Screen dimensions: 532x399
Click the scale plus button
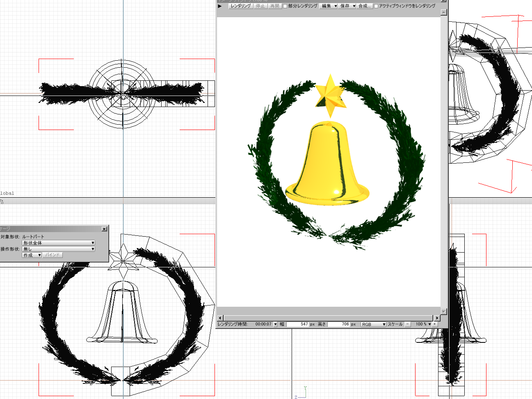pyautogui.click(x=435, y=324)
